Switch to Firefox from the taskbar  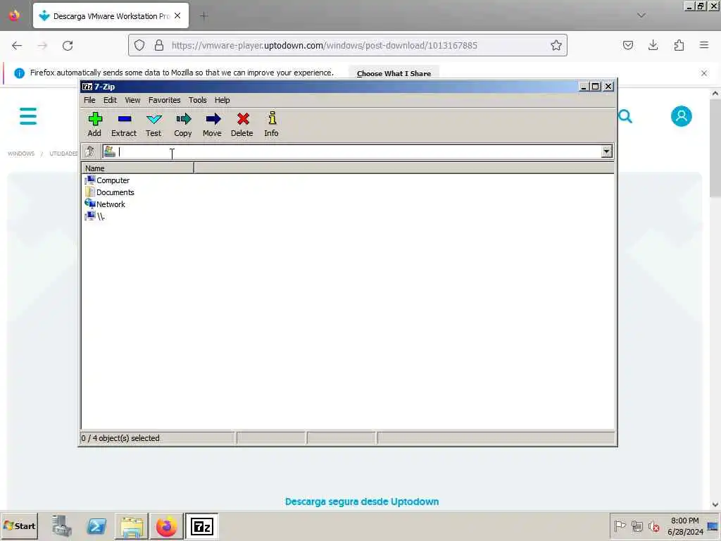click(166, 526)
